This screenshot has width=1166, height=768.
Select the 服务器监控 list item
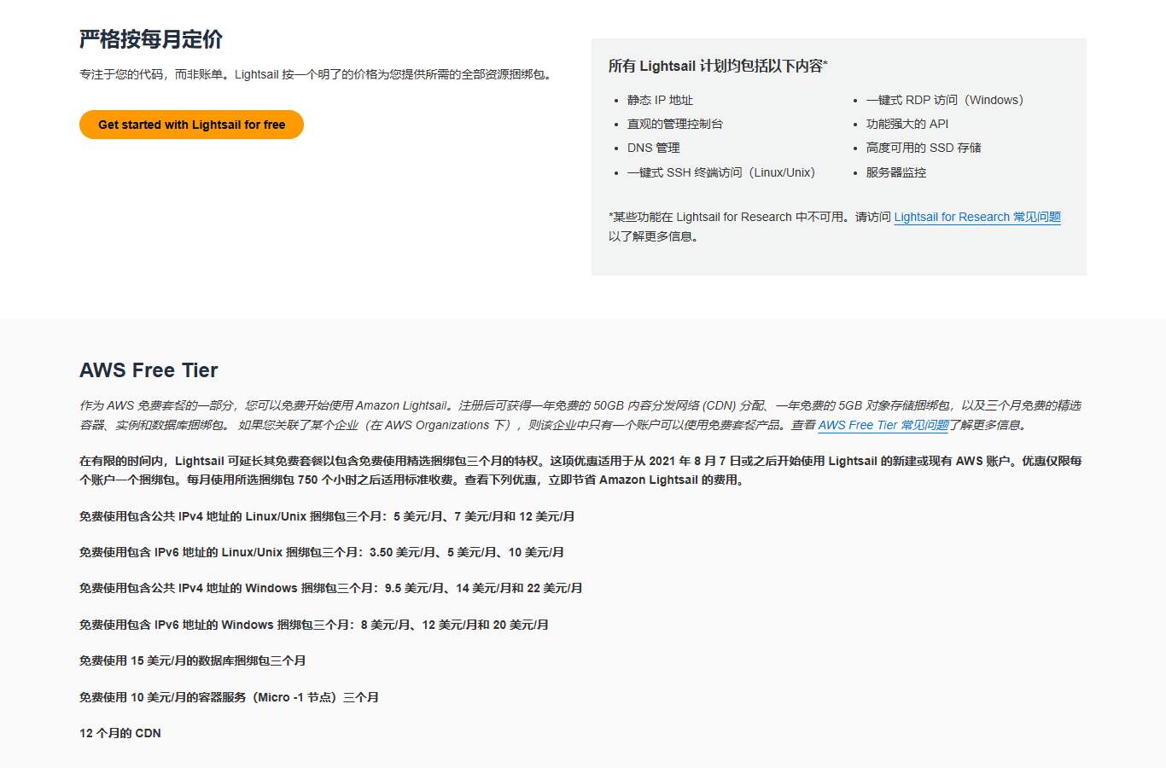(896, 172)
